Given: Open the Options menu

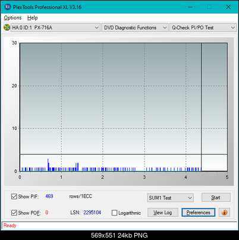Looking at the screenshot, I should pyautogui.click(x=12, y=18).
